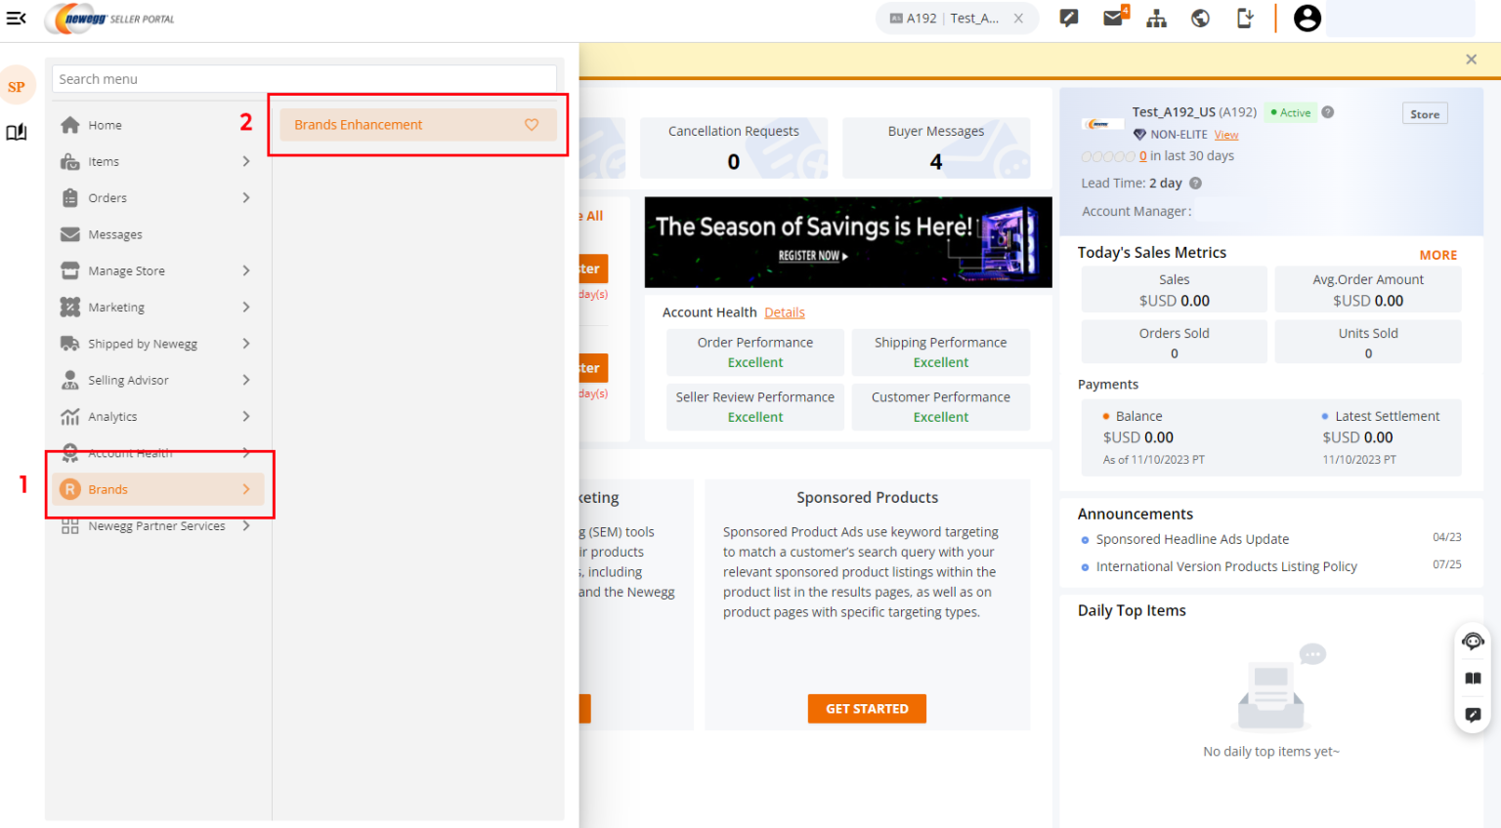The width and height of the screenshot is (1501, 828).
Task: Favorite Brands Enhancement with heart icon
Action: pos(532,125)
